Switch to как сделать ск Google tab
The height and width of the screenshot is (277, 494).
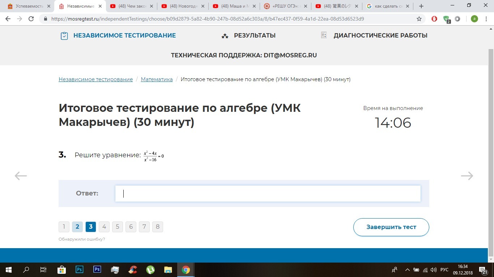(388, 6)
